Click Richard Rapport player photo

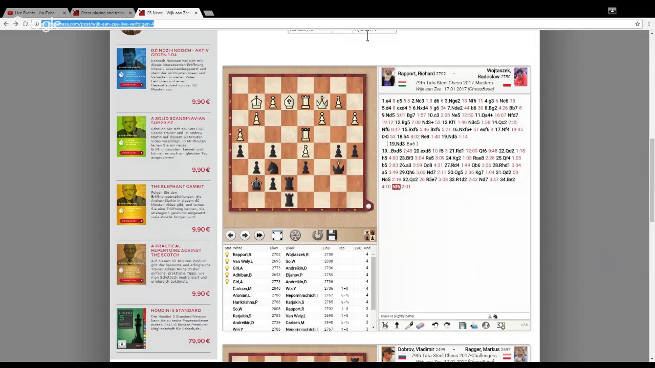[388, 77]
